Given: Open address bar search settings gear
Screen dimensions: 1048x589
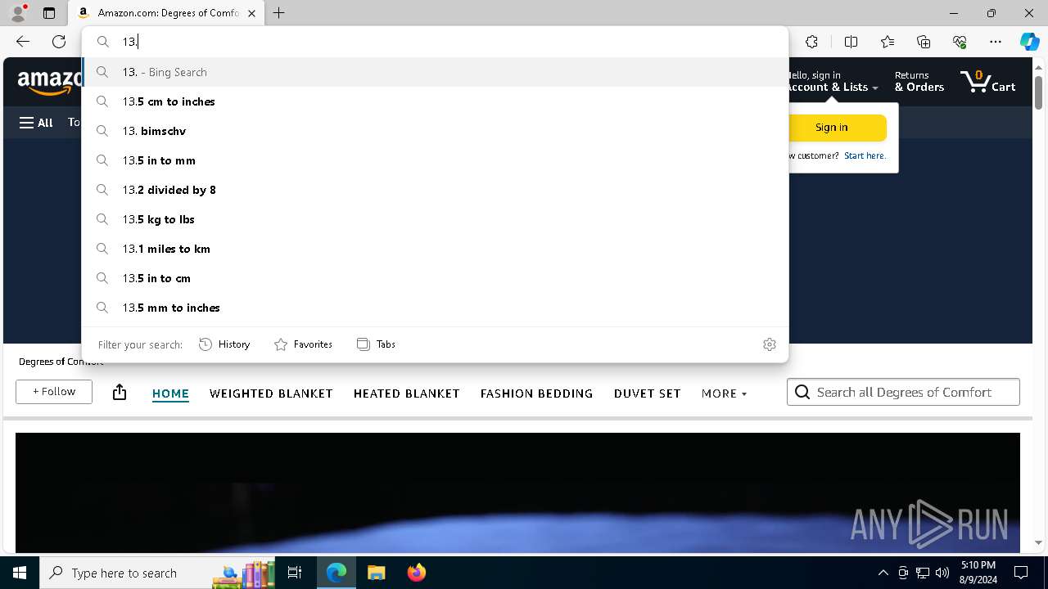Looking at the screenshot, I should [x=769, y=344].
